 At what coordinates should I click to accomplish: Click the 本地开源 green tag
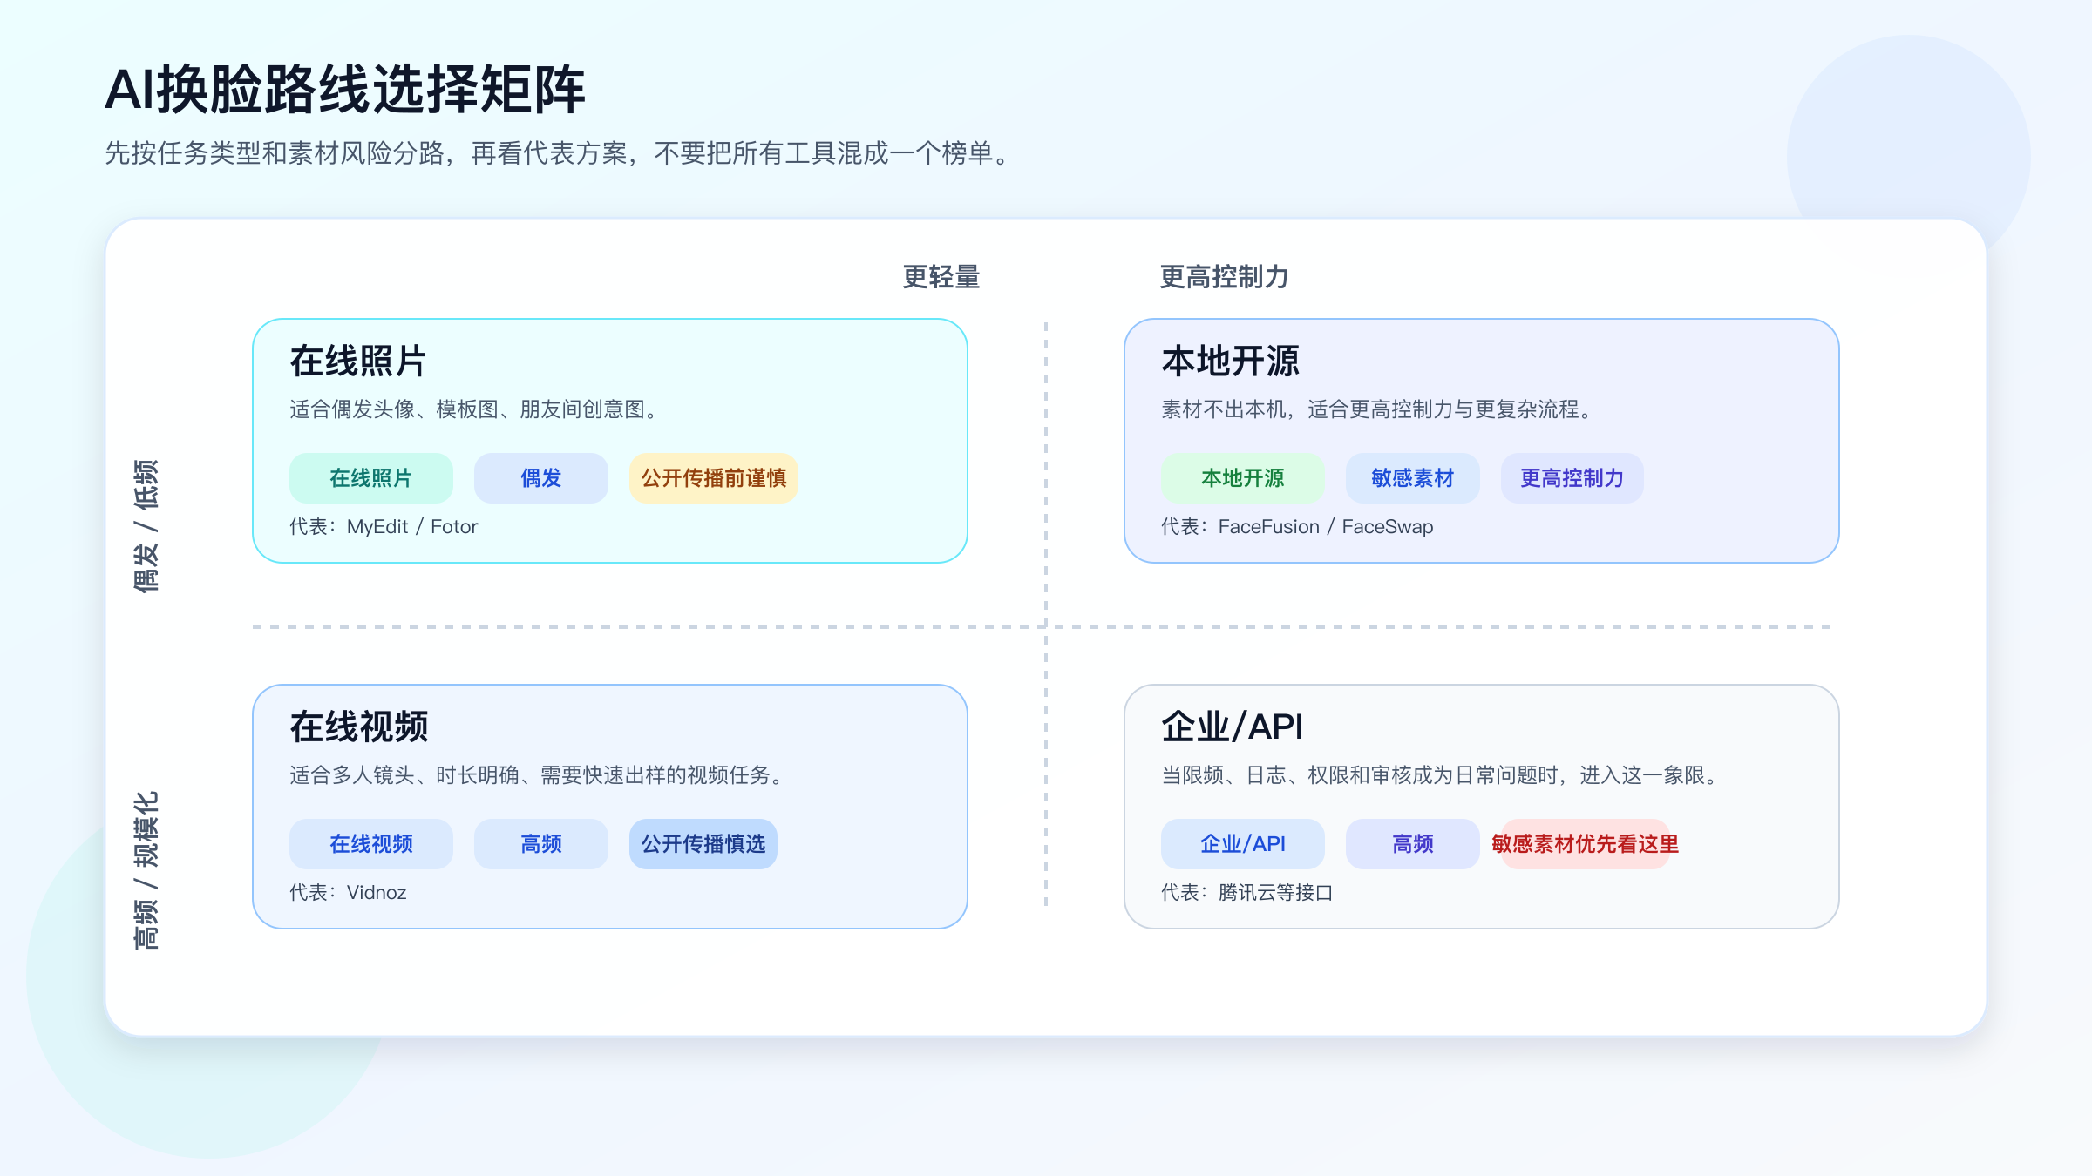tap(1242, 478)
